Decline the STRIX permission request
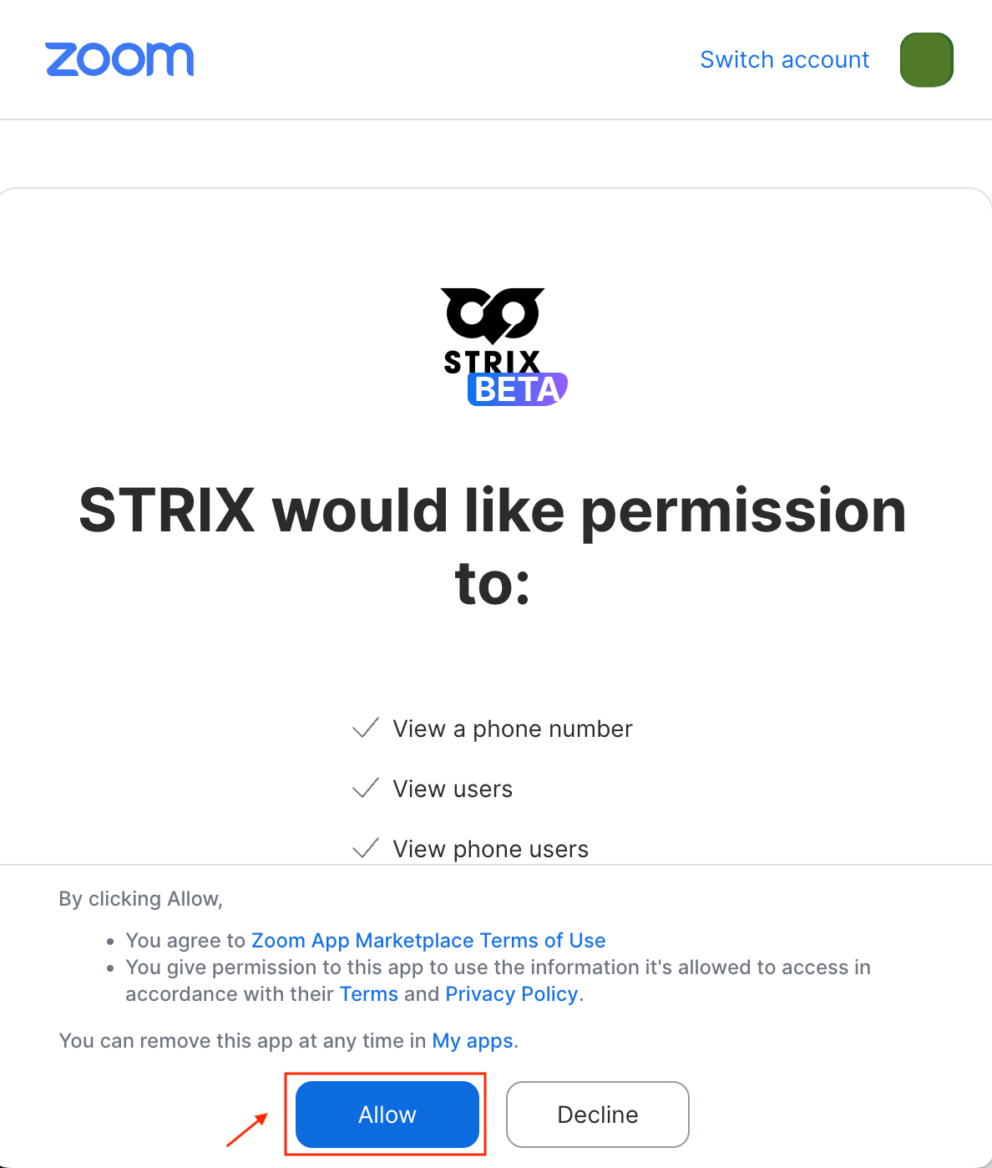 (x=598, y=1115)
